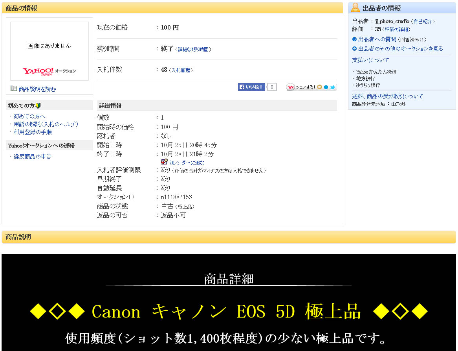Click the arrow icon beside 出品者への質問
This screenshot has width=458, height=351.
tap(354, 39)
